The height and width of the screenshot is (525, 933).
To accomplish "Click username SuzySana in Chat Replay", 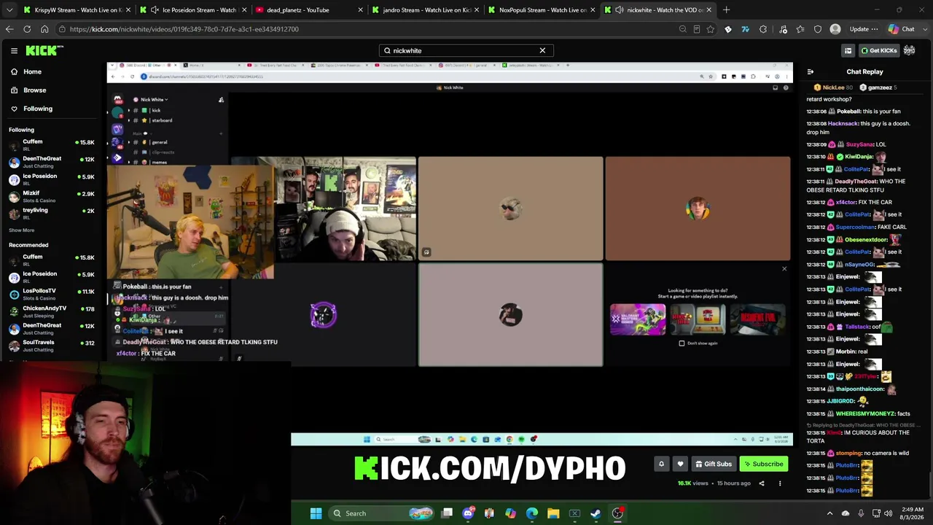I will 859,144.
